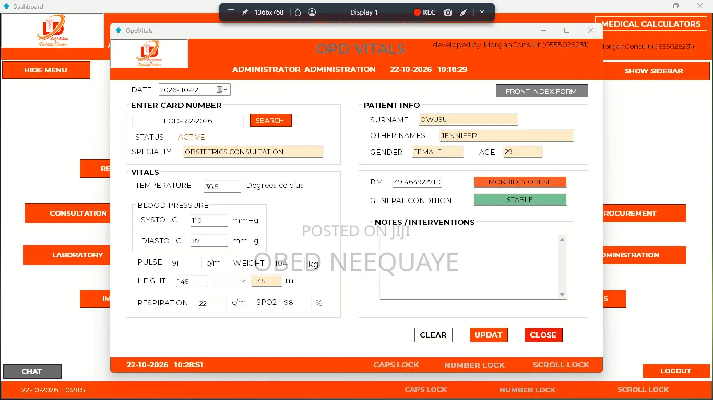
Task: Open the recorder toolbar hamburger menu
Action: coord(231,12)
